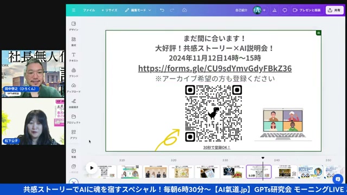
Task: Open the 共有 share button
Action: 335,10
